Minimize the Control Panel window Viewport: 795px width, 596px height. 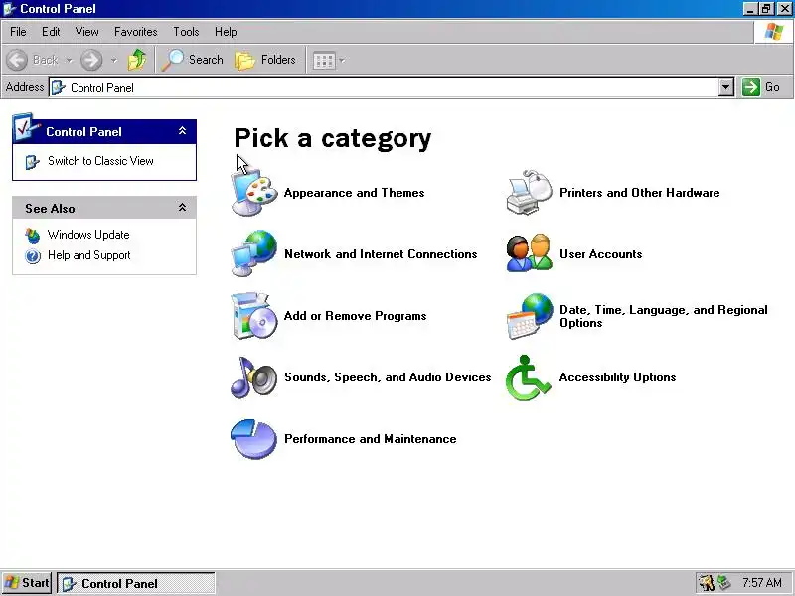(750, 9)
